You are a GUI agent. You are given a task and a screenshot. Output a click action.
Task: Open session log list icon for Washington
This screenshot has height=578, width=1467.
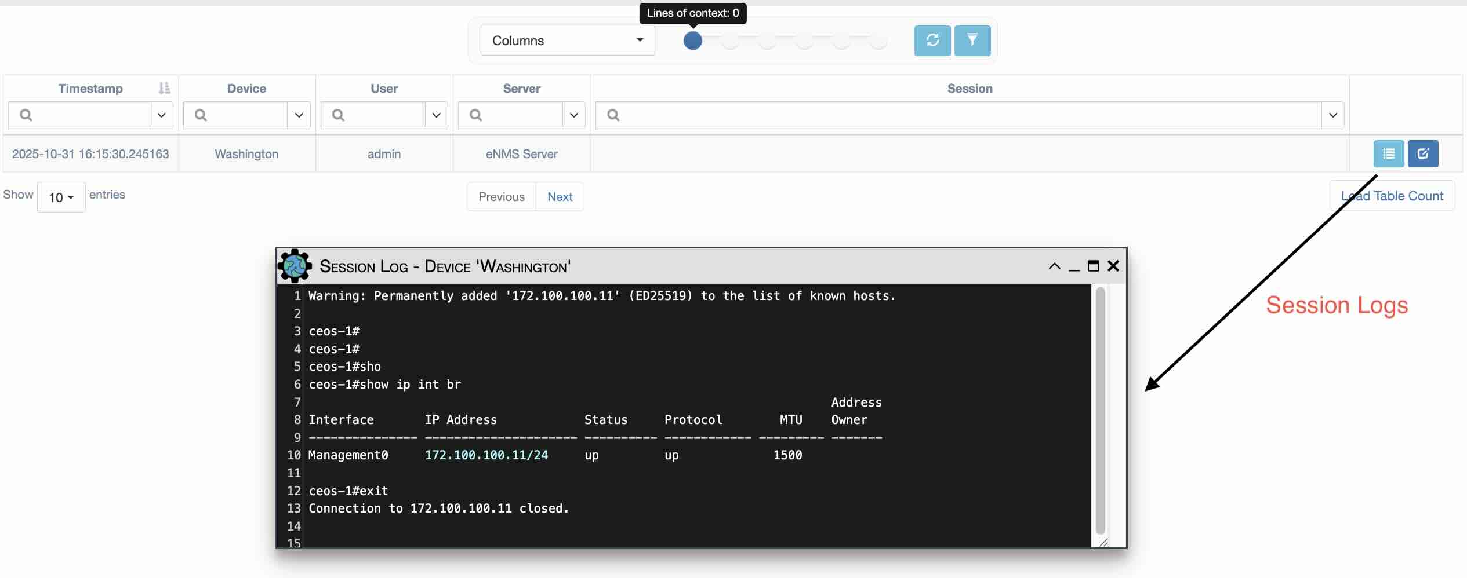click(x=1389, y=153)
